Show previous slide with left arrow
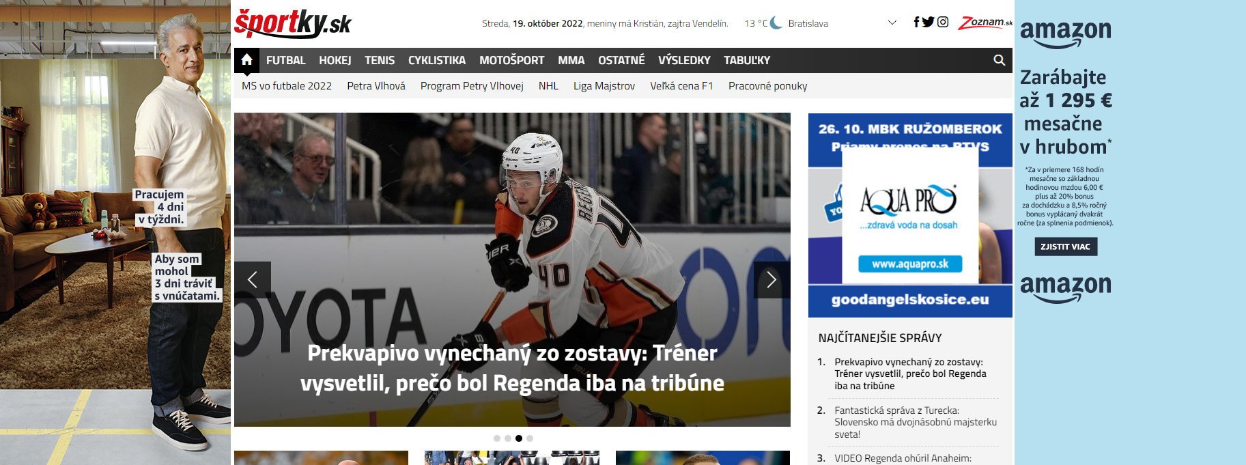Screen dimensions: 1246x465 [253, 280]
